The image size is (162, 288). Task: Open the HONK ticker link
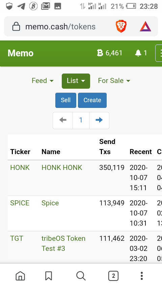click(x=20, y=168)
